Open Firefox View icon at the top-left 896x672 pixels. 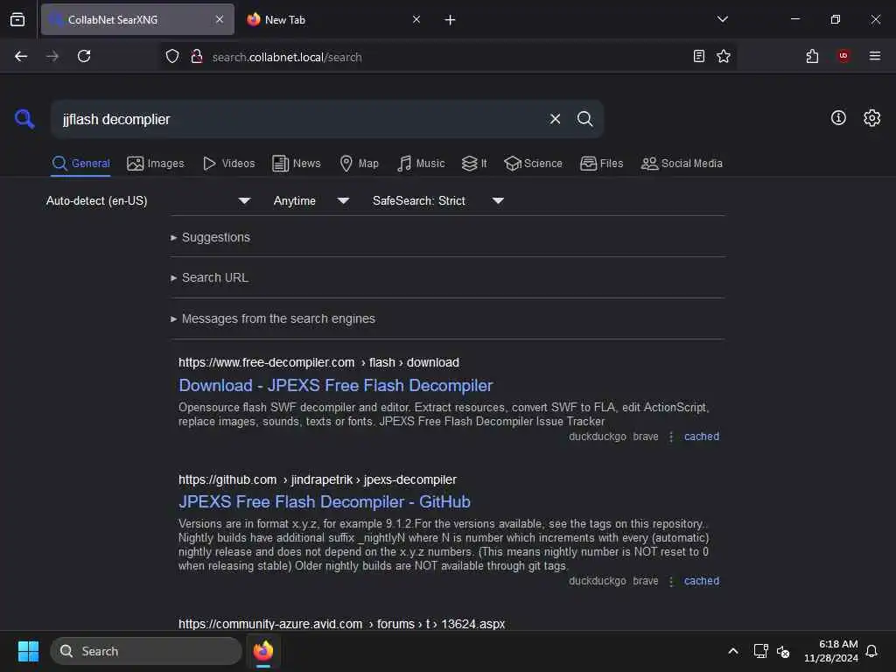pos(17,19)
